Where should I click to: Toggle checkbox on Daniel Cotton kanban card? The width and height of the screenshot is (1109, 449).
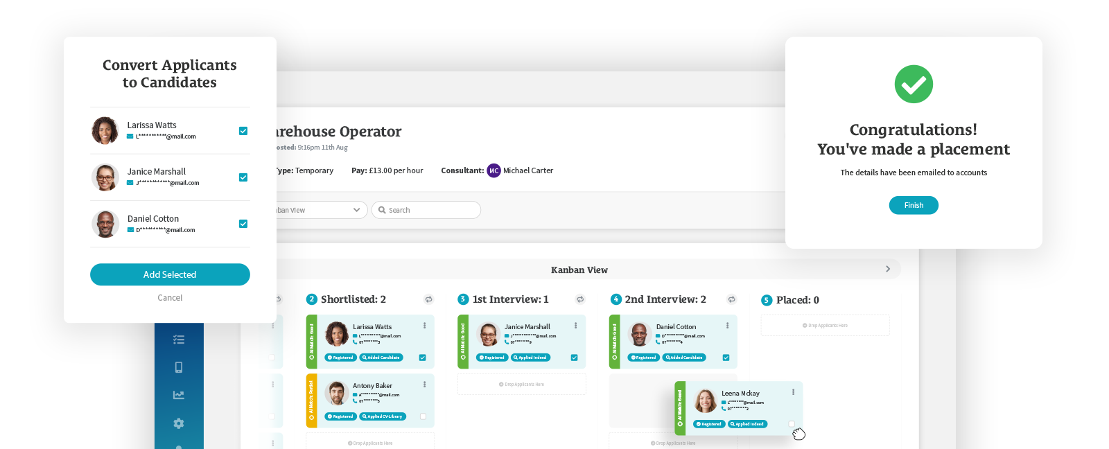pyautogui.click(x=726, y=358)
